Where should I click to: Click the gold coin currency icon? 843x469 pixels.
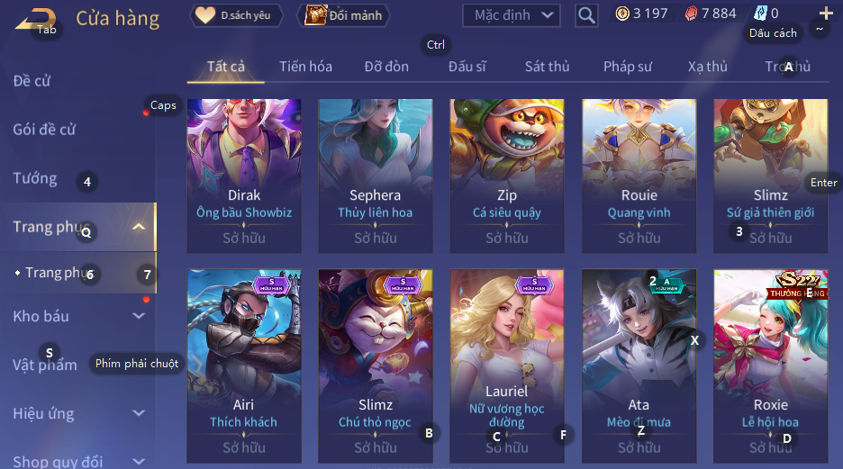[x=622, y=14]
